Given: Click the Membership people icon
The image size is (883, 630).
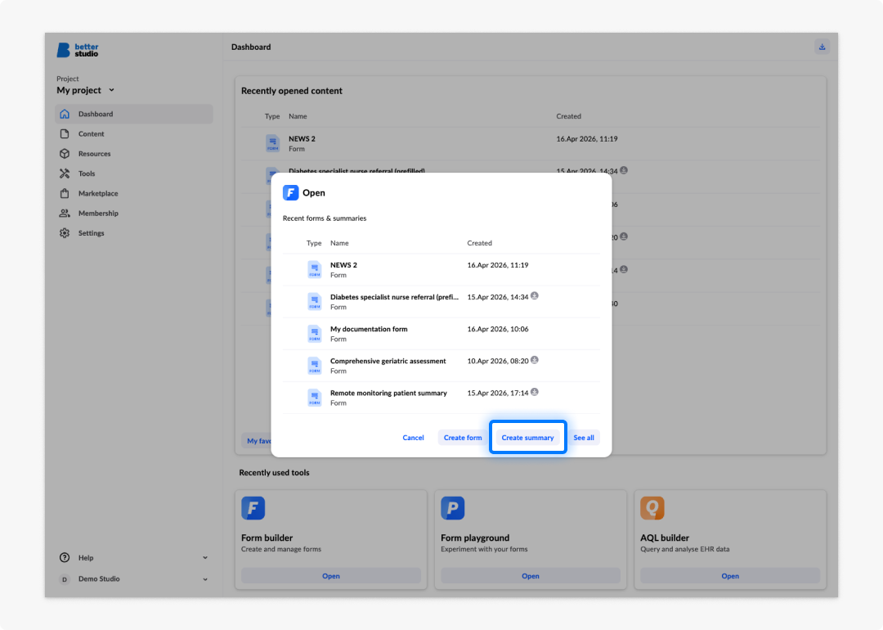Looking at the screenshot, I should click(x=65, y=213).
